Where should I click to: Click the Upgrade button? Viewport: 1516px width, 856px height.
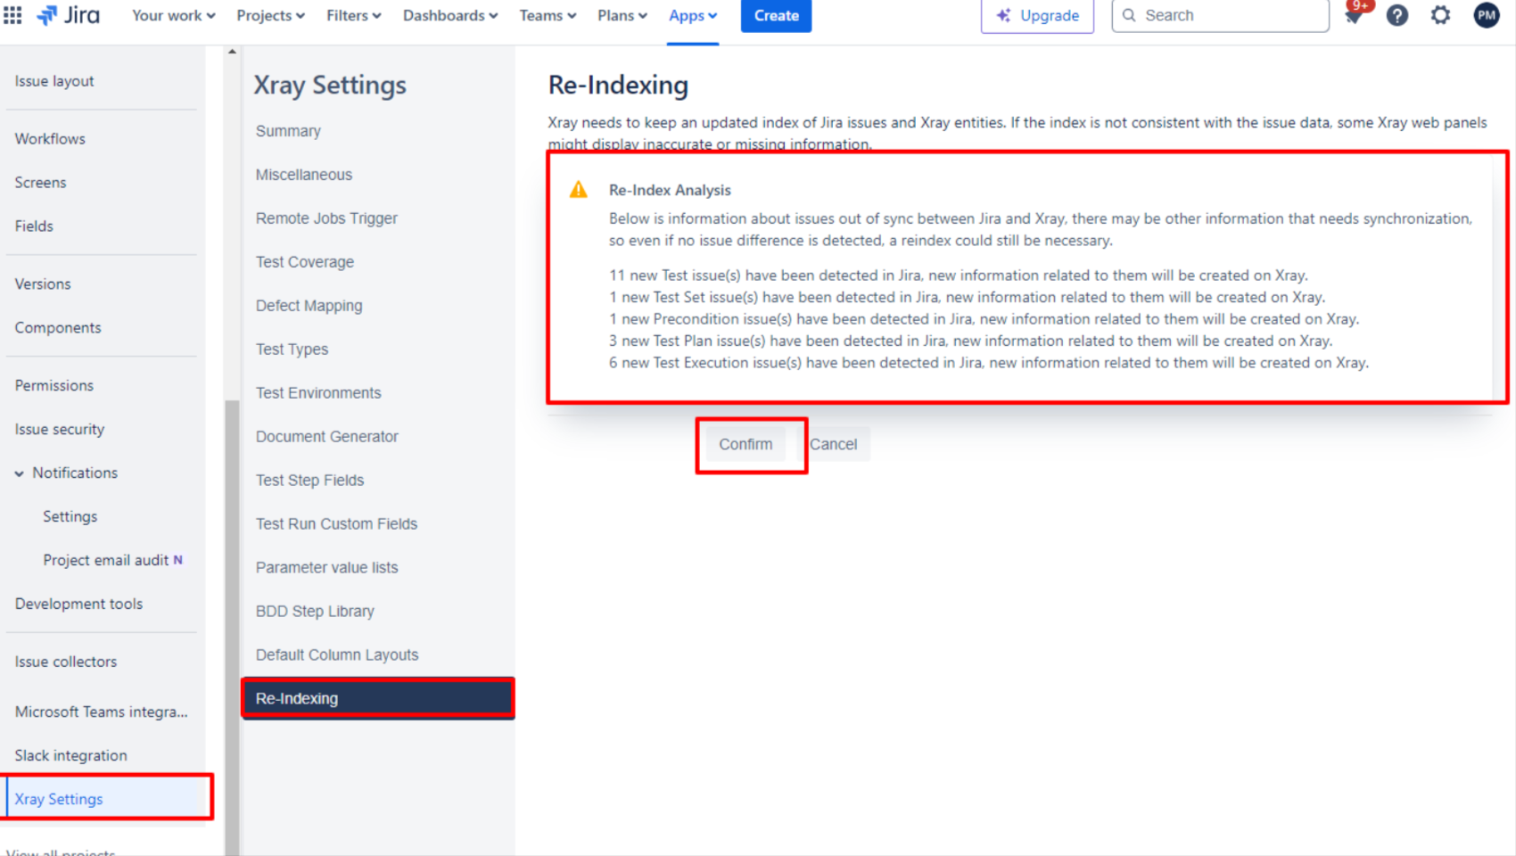click(x=1037, y=15)
